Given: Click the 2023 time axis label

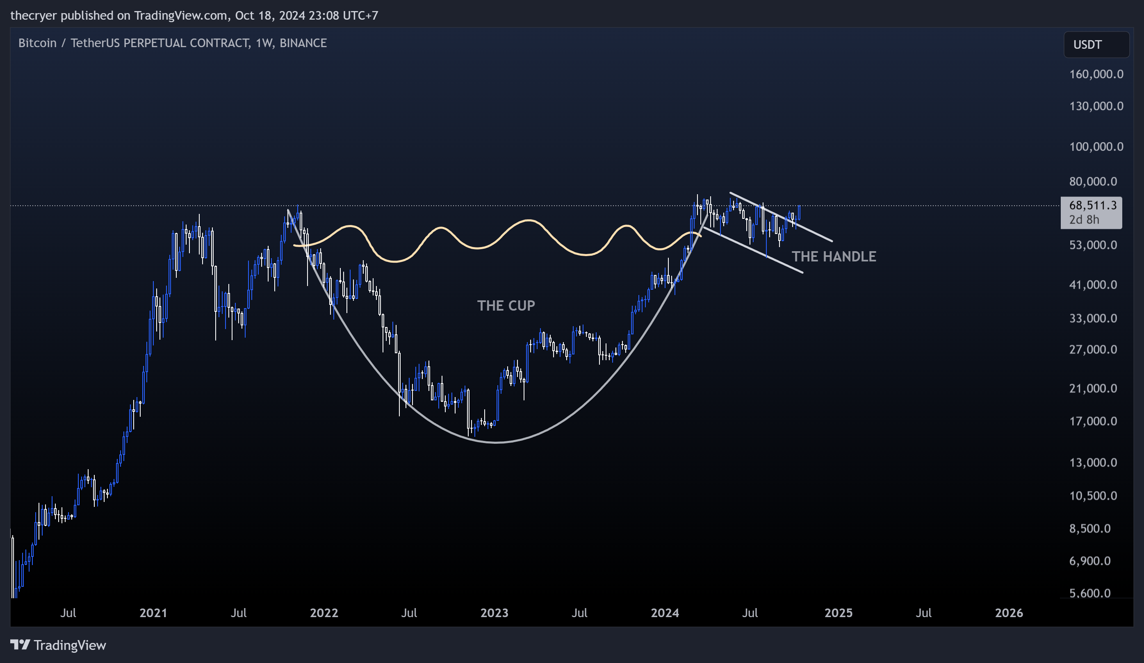Looking at the screenshot, I should pyautogui.click(x=495, y=613).
